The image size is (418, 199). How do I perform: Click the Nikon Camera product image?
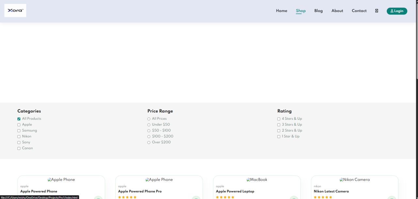355,180
